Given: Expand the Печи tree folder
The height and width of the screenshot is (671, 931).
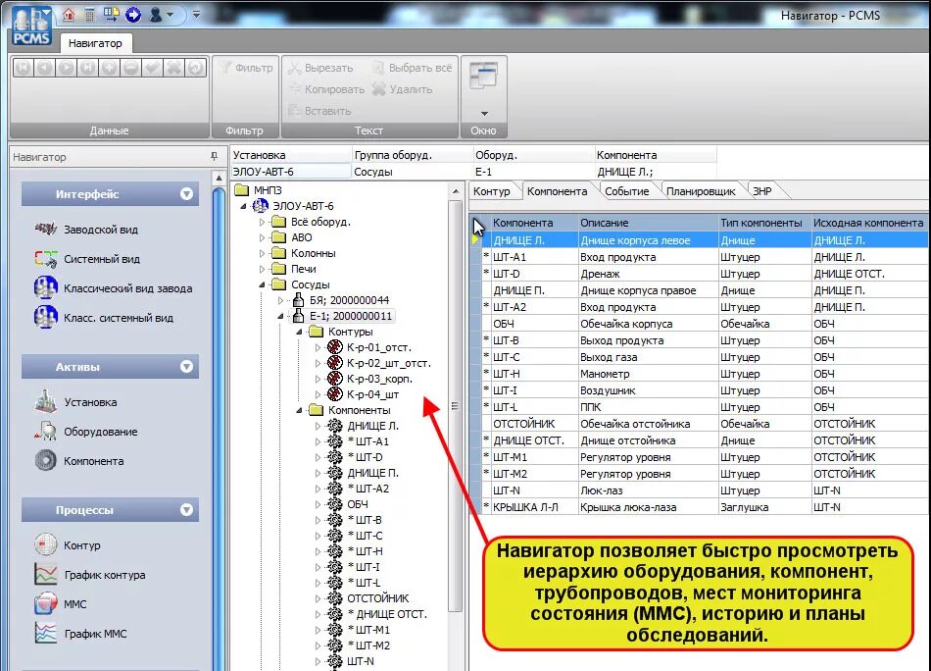Looking at the screenshot, I should coord(263,269).
